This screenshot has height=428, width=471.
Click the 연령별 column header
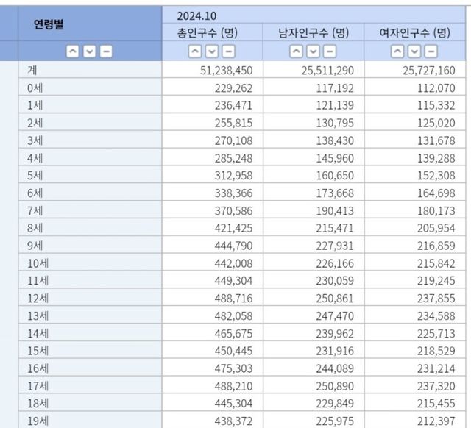(x=49, y=24)
